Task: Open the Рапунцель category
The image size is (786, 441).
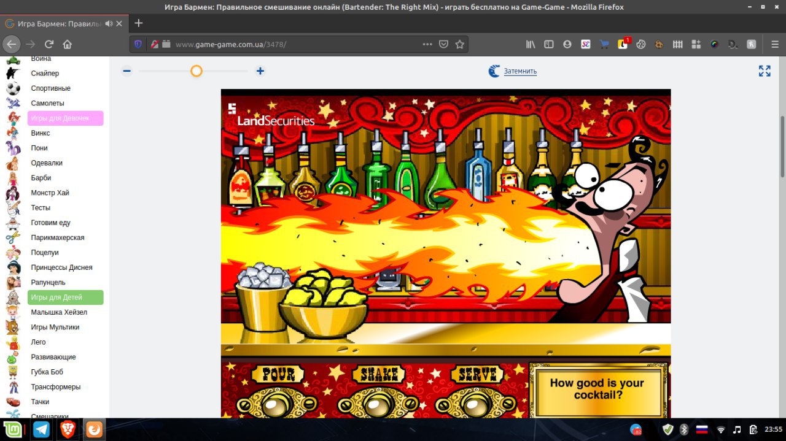Action: [48, 282]
